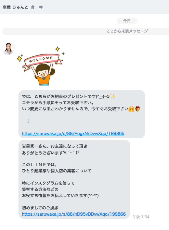Click the gift box emoji in message
This screenshot has width=169, height=230.
coord(138,109)
